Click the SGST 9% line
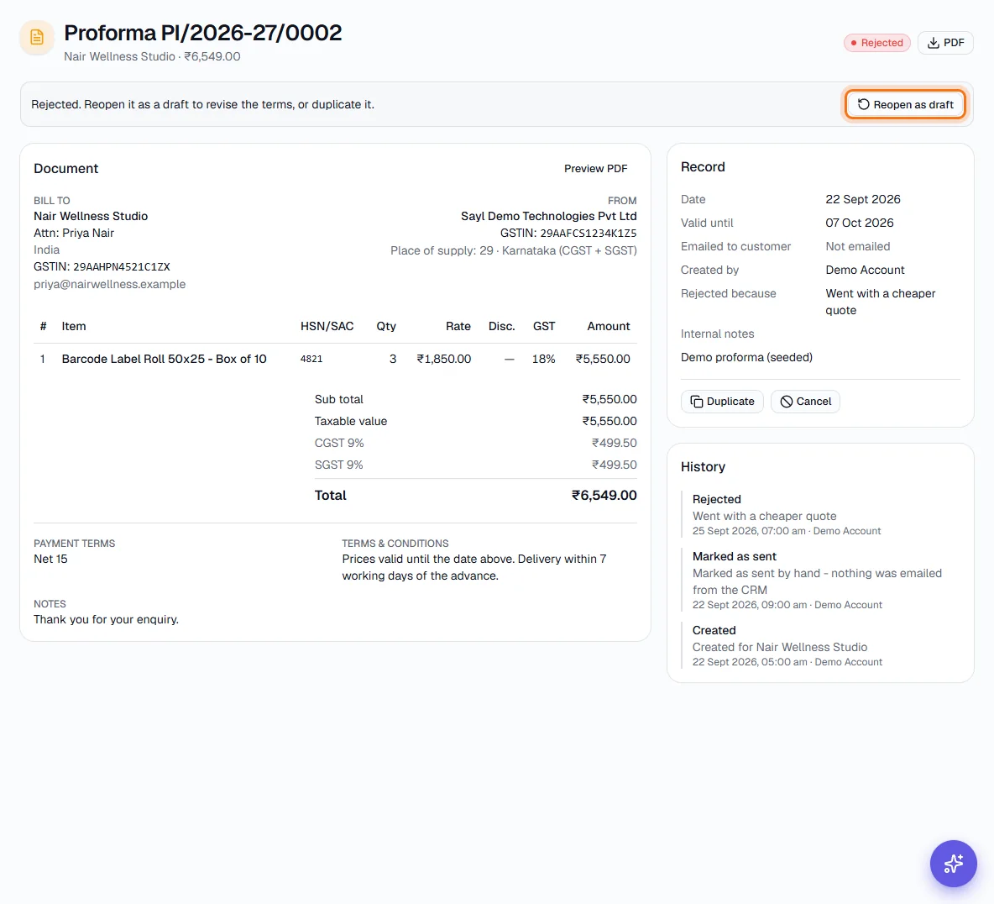Viewport: 994px width, 904px height. click(475, 465)
